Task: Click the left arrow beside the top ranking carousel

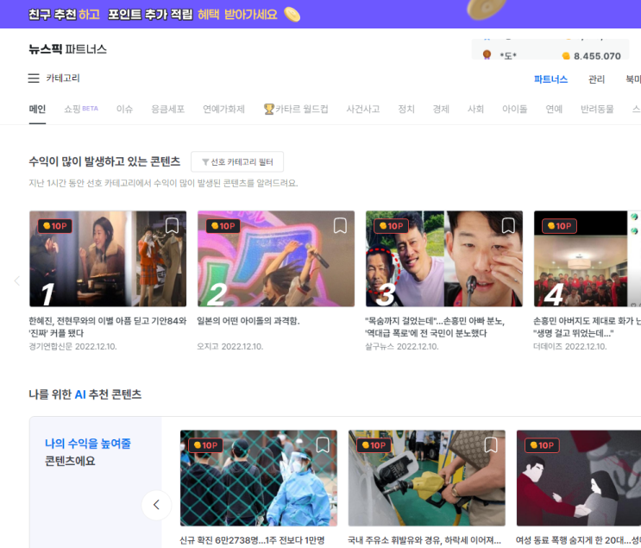Action: coord(16,280)
